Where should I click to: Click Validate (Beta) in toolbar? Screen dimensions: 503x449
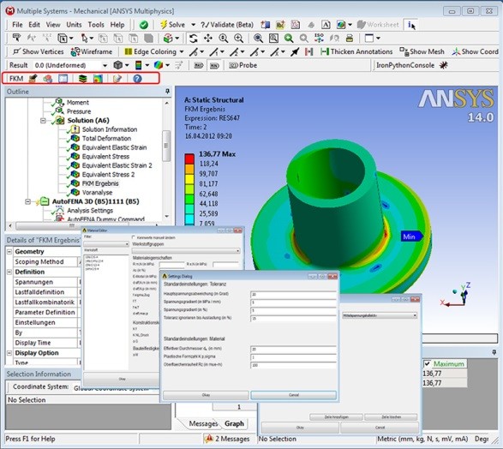click(227, 25)
